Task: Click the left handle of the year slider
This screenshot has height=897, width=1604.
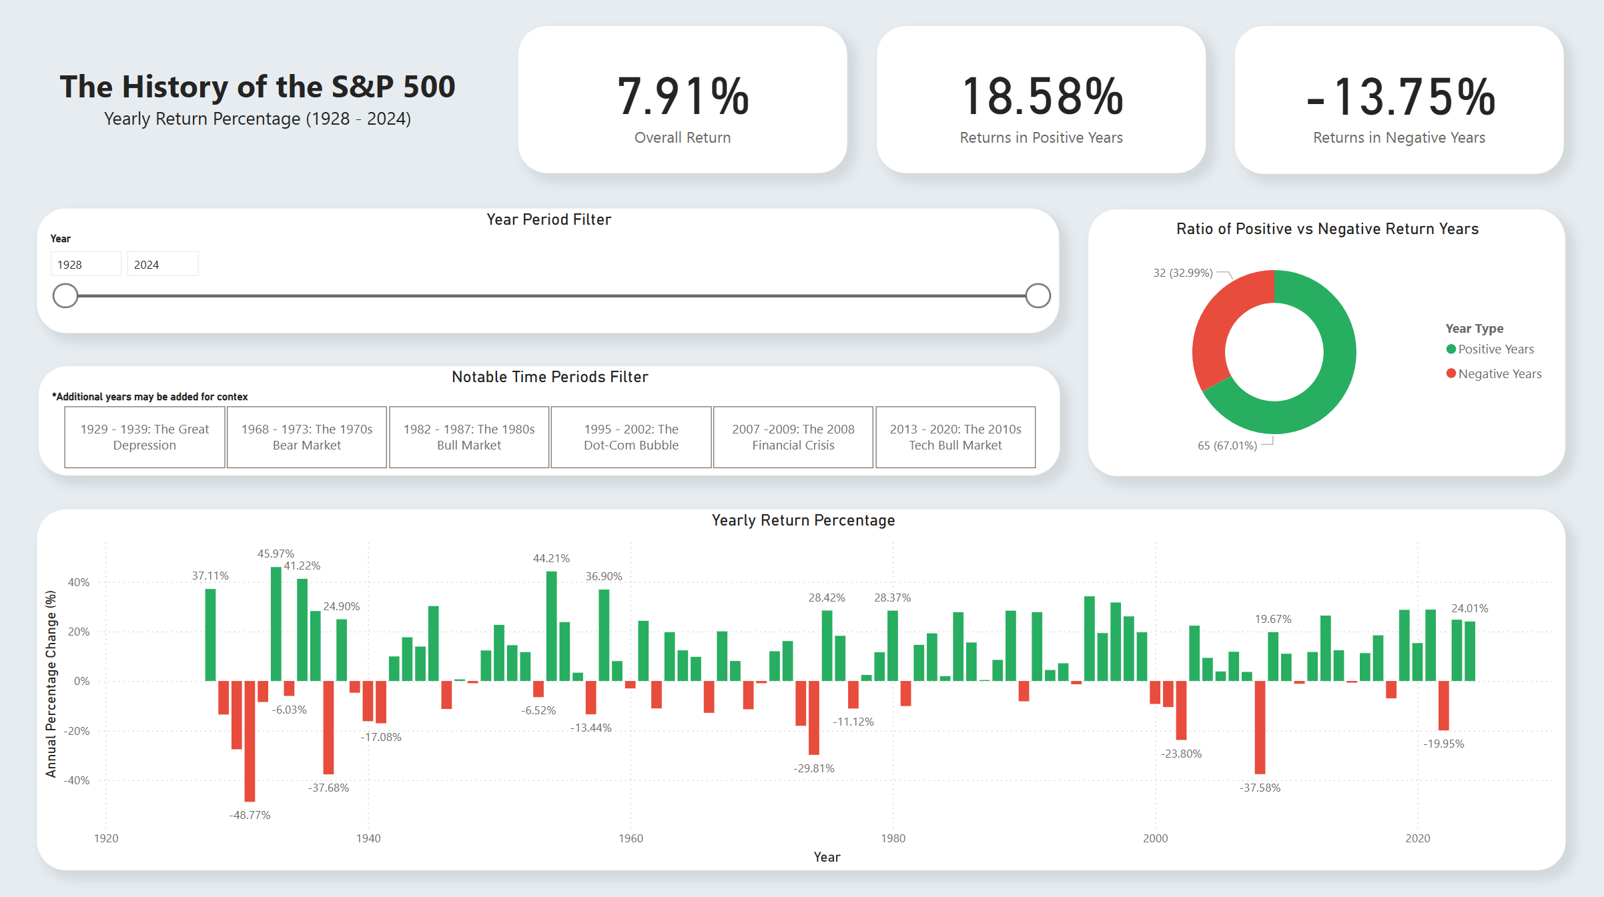Action: 65,295
